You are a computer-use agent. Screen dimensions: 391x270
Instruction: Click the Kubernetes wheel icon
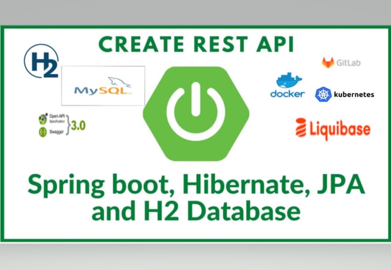pyautogui.click(x=323, y=94)
